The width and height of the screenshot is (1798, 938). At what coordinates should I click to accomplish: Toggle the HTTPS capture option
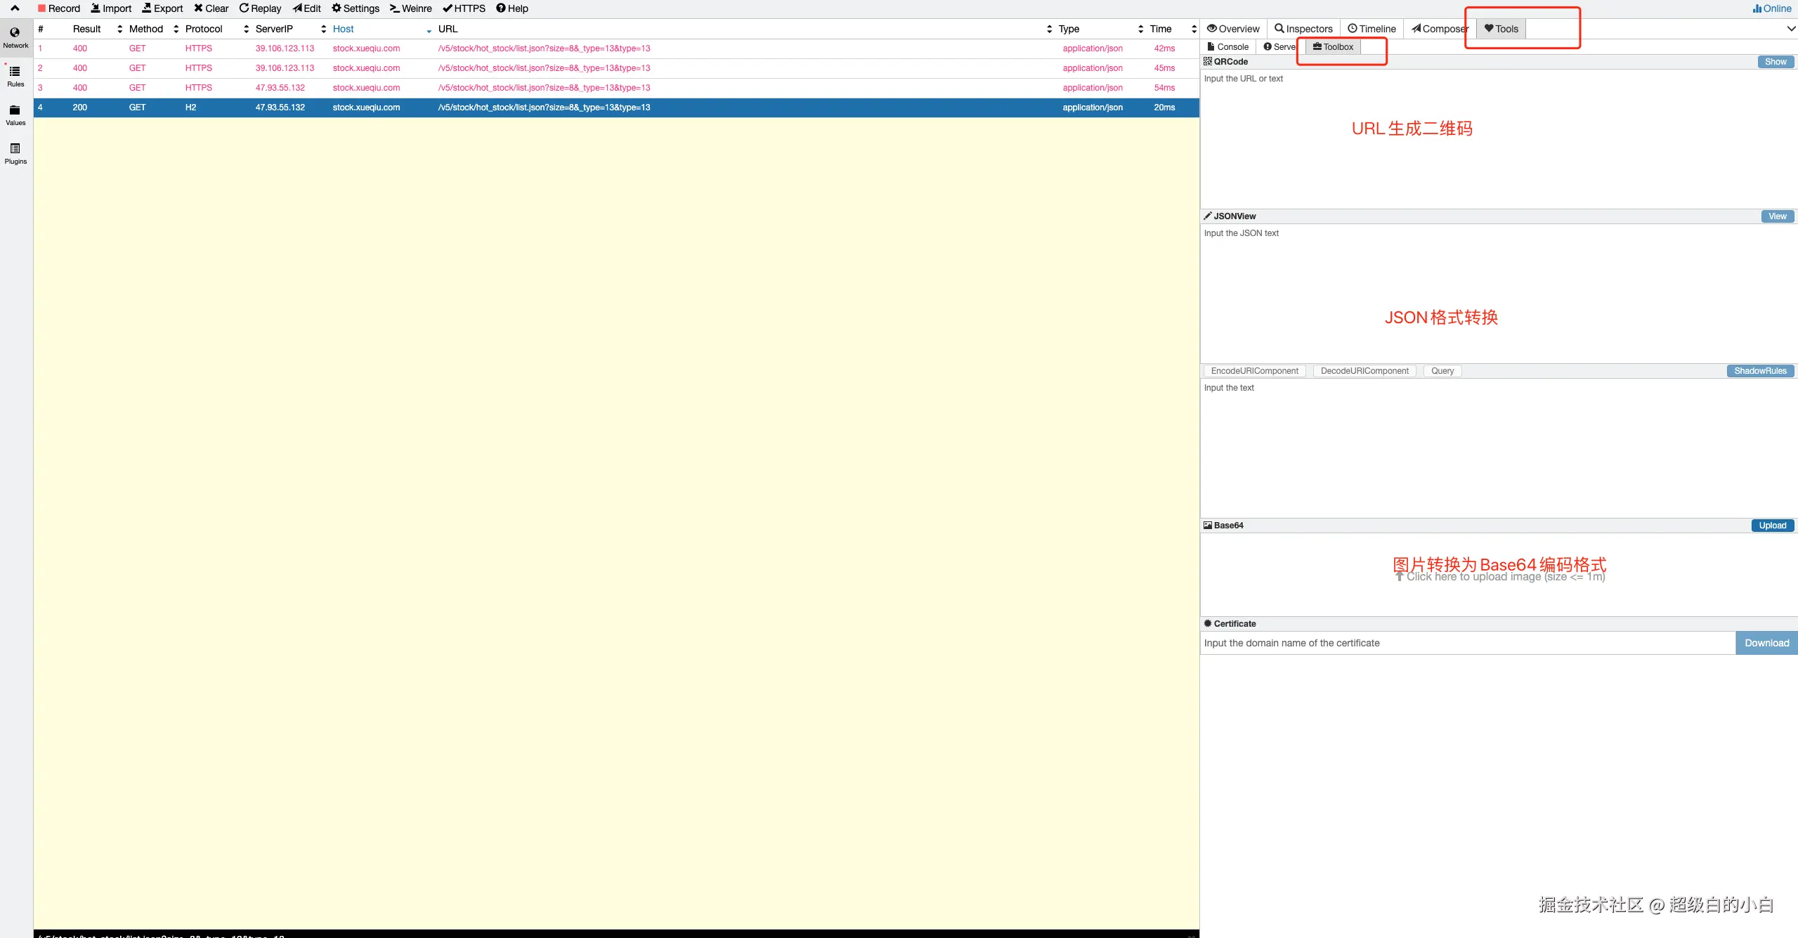pos(464,8)
